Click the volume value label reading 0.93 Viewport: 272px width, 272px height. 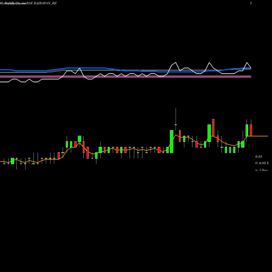click(262, 163)
